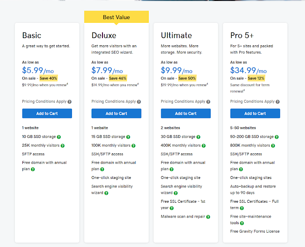Click help icon for 50-200 GB SSD storage

click(x=276, y=137)
